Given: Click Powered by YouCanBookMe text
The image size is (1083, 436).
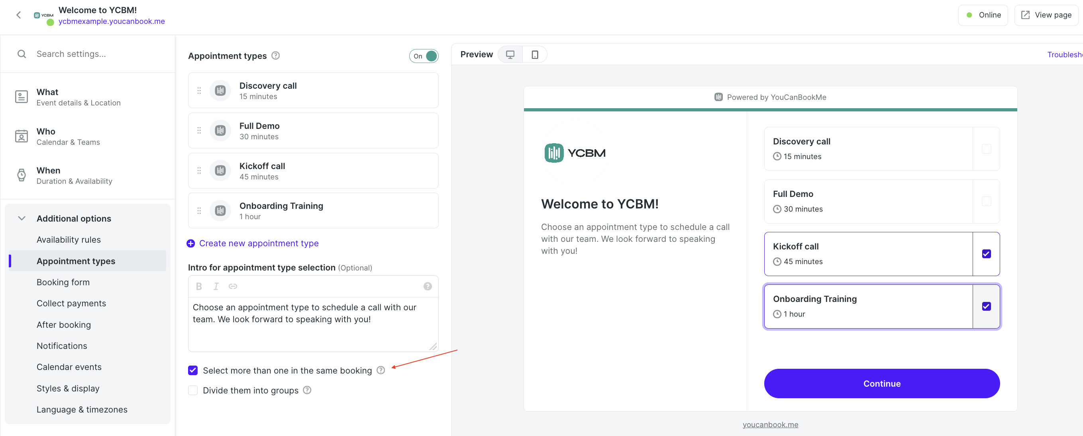Looking at the screenshot, I should (776, 97).
